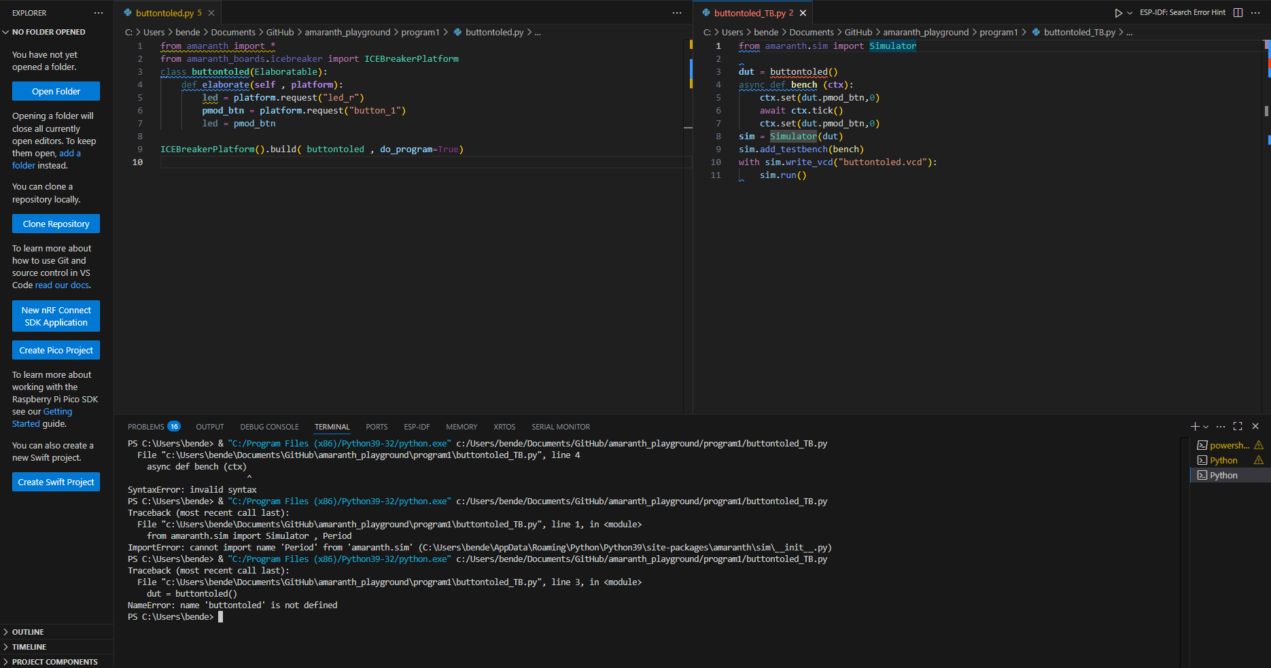Collapse the NO FOLDER OPENED section
Image resolution: width=1271 pixels, height=668 pixels.
(x=48, y=32)
